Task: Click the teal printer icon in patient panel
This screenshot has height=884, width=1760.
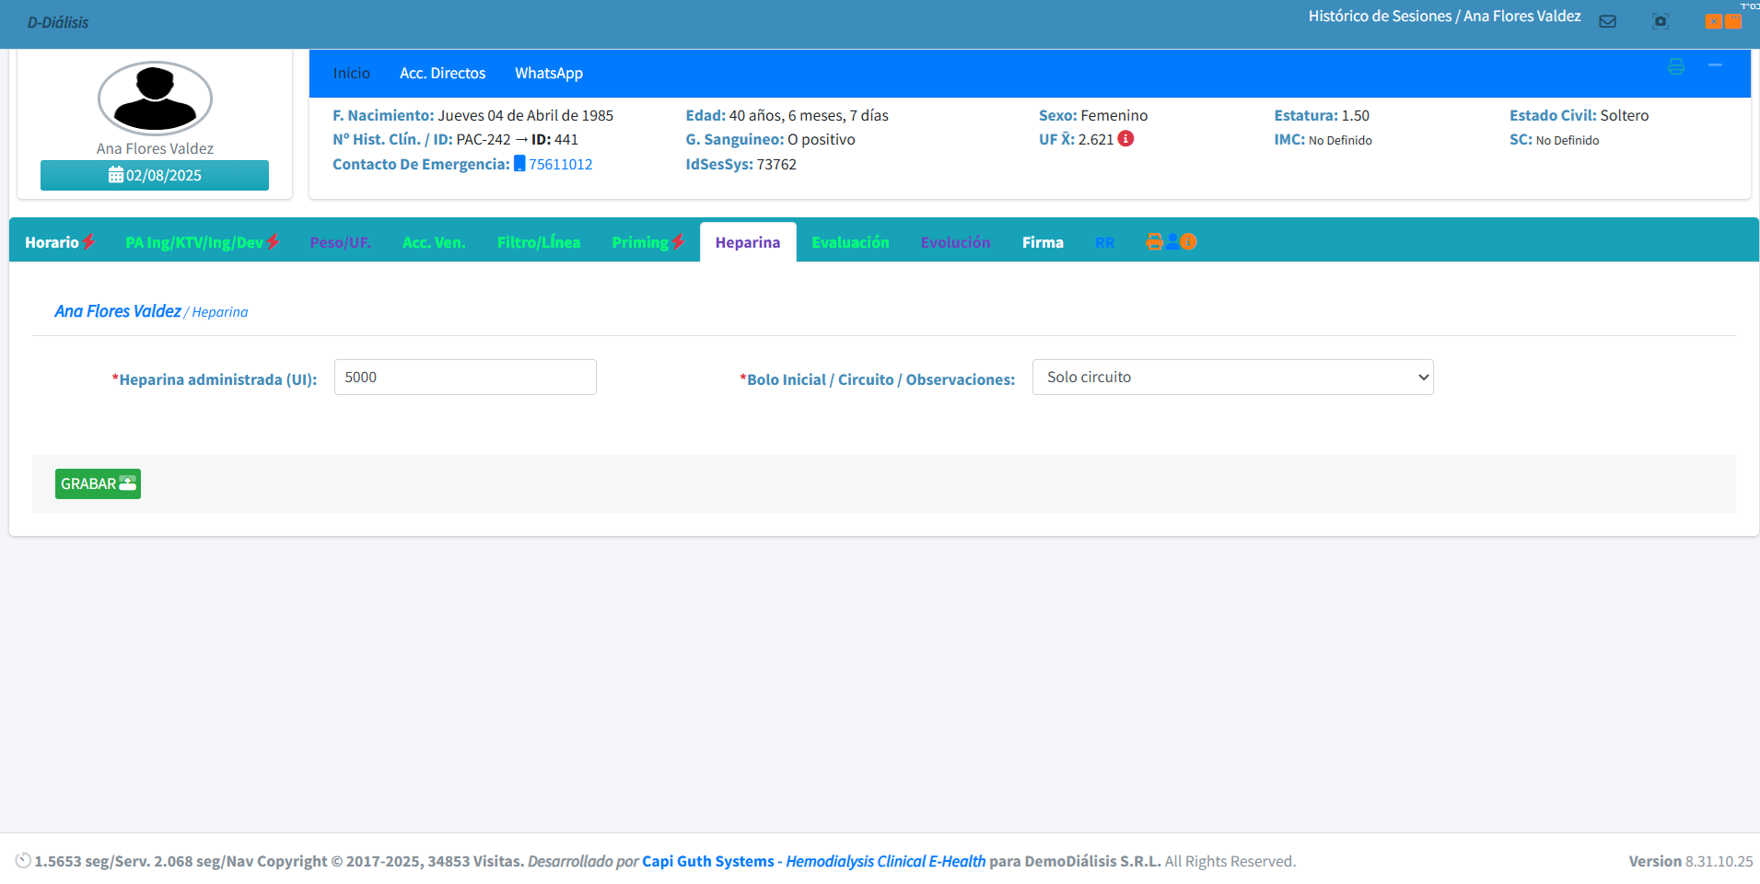Action: [x=1675, y=66]
